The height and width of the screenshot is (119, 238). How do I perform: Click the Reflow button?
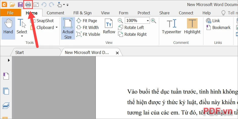coord(109,26)
